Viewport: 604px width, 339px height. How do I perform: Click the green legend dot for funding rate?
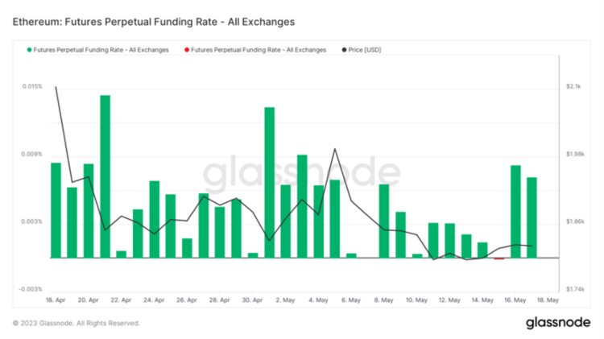30,50
